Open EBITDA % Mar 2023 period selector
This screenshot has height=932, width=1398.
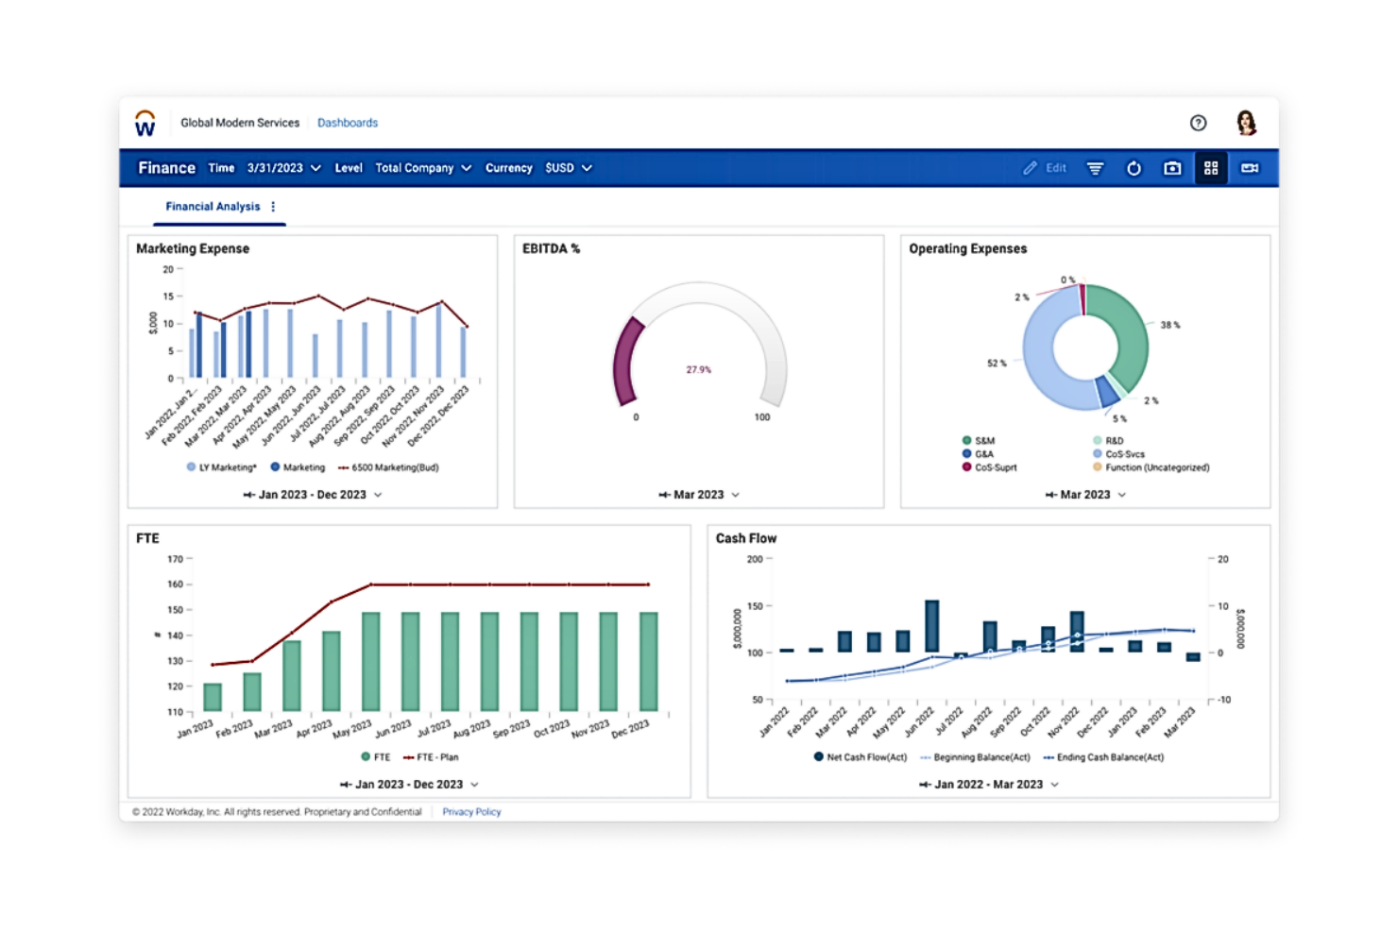pyautogui.click(x=699, y=495)
